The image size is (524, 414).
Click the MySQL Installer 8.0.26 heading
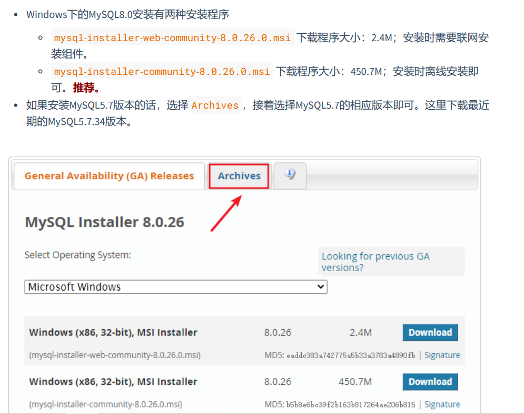pyautogui.click(x=105, y=222)
